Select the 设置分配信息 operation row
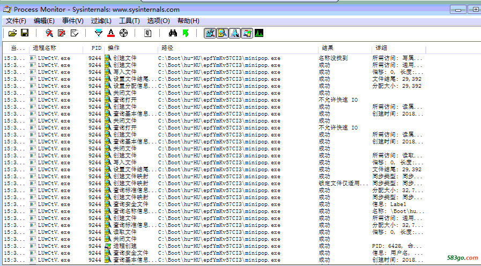The image size is (481, 266). pyautogui.click(x=213, y=86)
